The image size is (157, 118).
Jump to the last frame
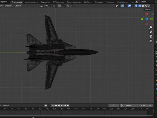(x=68, y=105)
